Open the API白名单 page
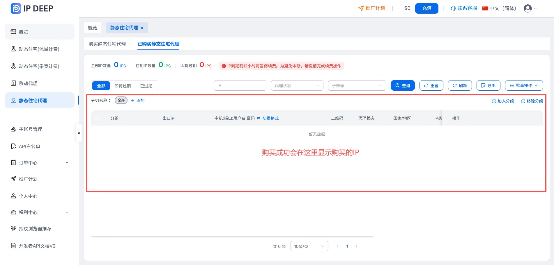 pos(40,146)
